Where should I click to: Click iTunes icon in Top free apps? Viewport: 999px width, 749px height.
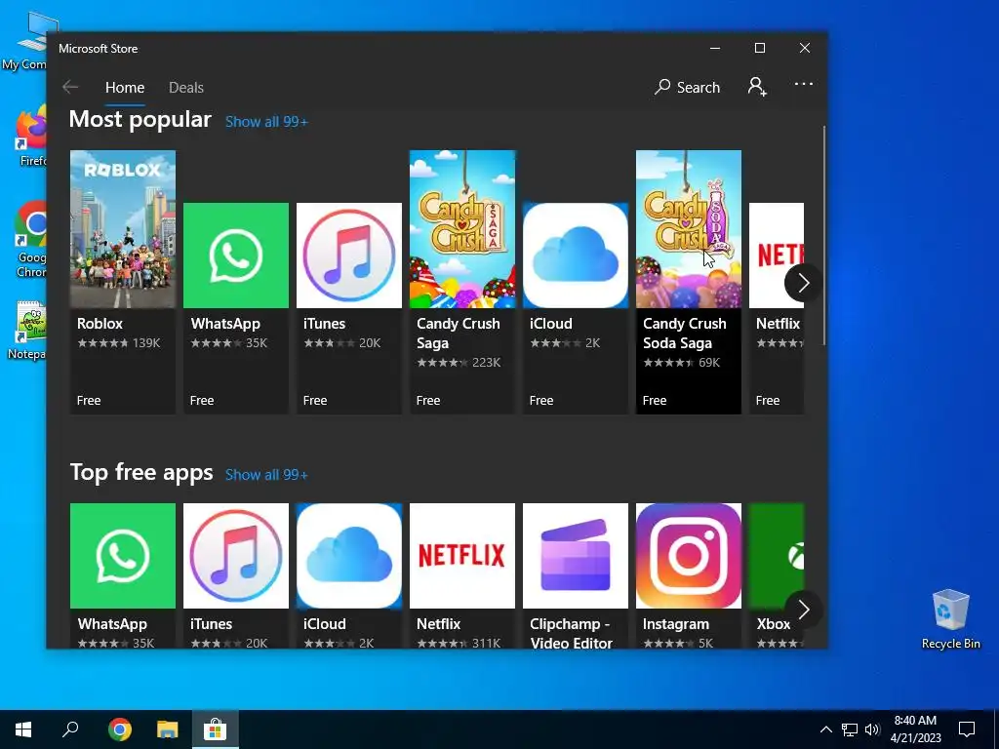(x=236, y=556)
